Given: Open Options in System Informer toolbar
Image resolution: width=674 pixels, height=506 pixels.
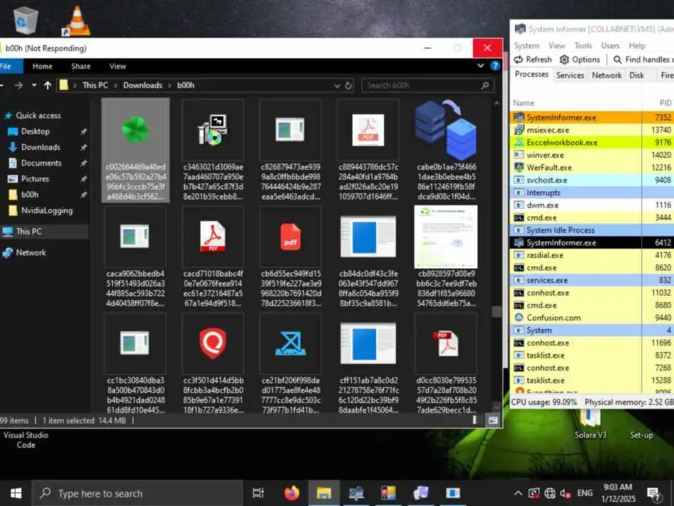Looking at the screenshot, I should [x=580, y=59].
